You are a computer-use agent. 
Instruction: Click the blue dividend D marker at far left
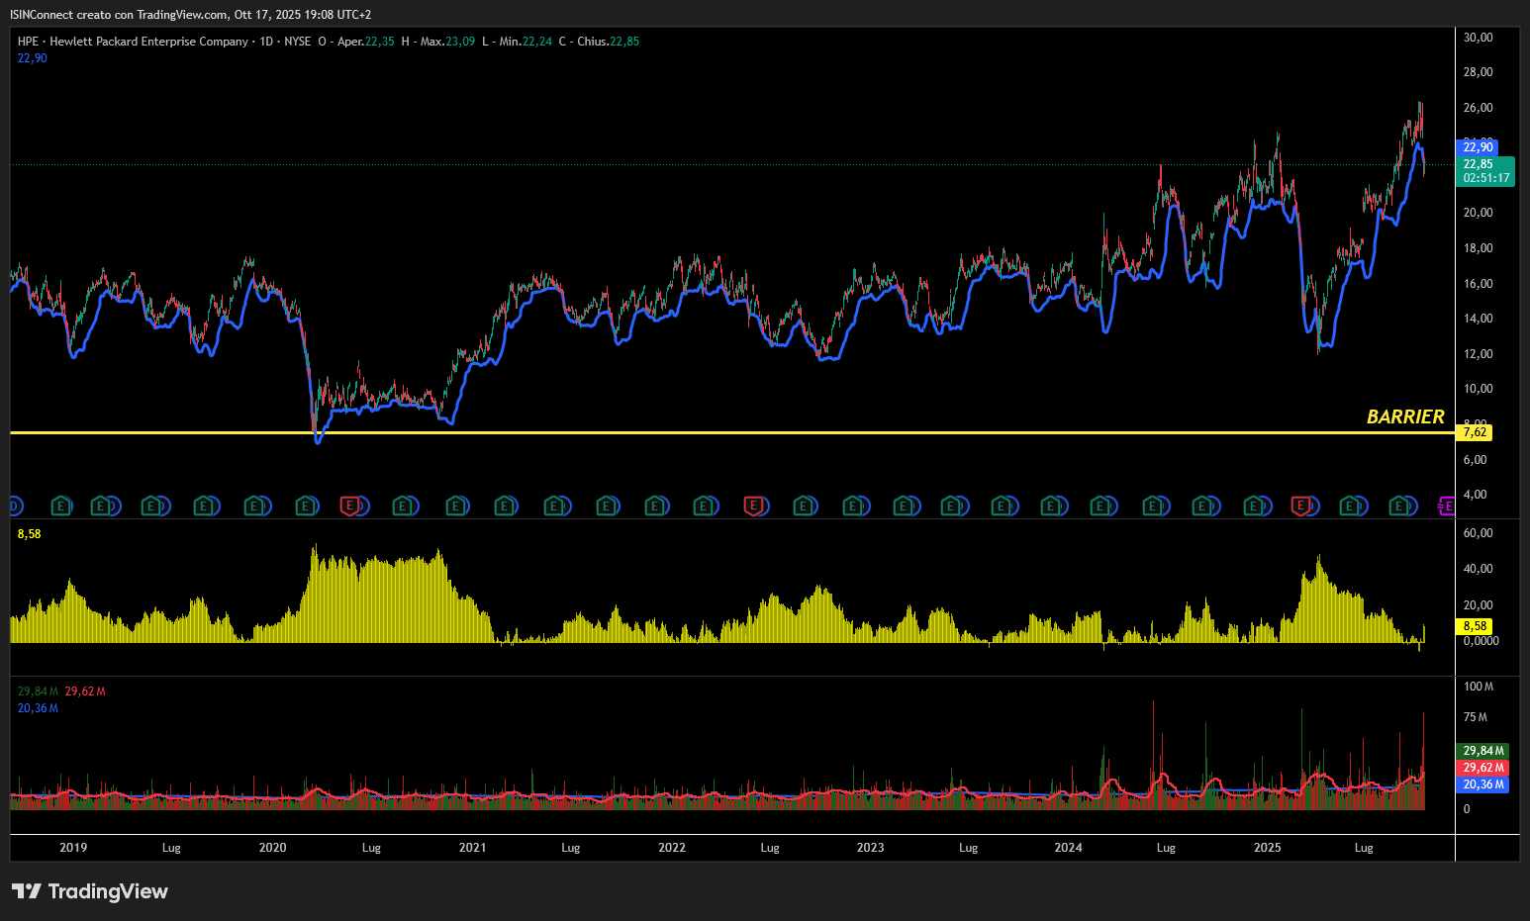tap(14, 507)
